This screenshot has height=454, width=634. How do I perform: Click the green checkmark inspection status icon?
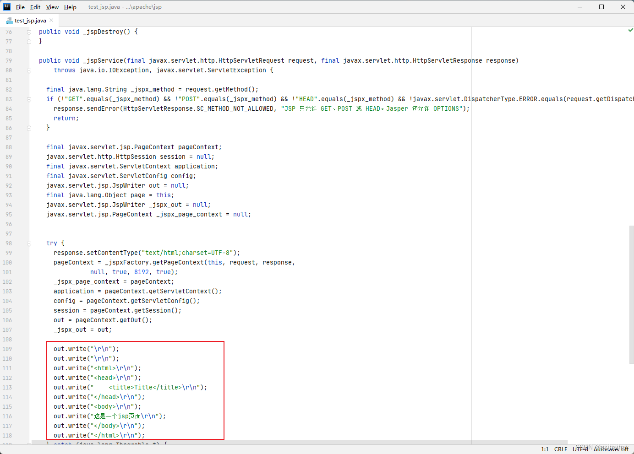pyautogui.click(x=631, y=30)
